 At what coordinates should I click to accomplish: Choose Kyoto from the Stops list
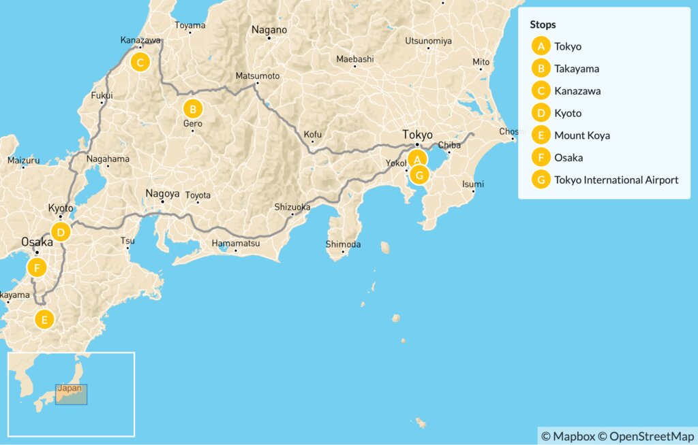tap(568, 113)
